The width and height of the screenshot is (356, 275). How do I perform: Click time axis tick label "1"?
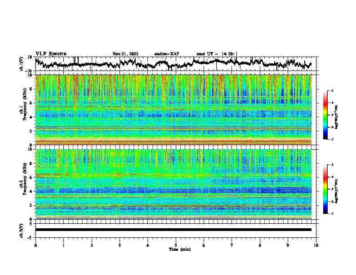pyautogui.click(x=63, y=245)
